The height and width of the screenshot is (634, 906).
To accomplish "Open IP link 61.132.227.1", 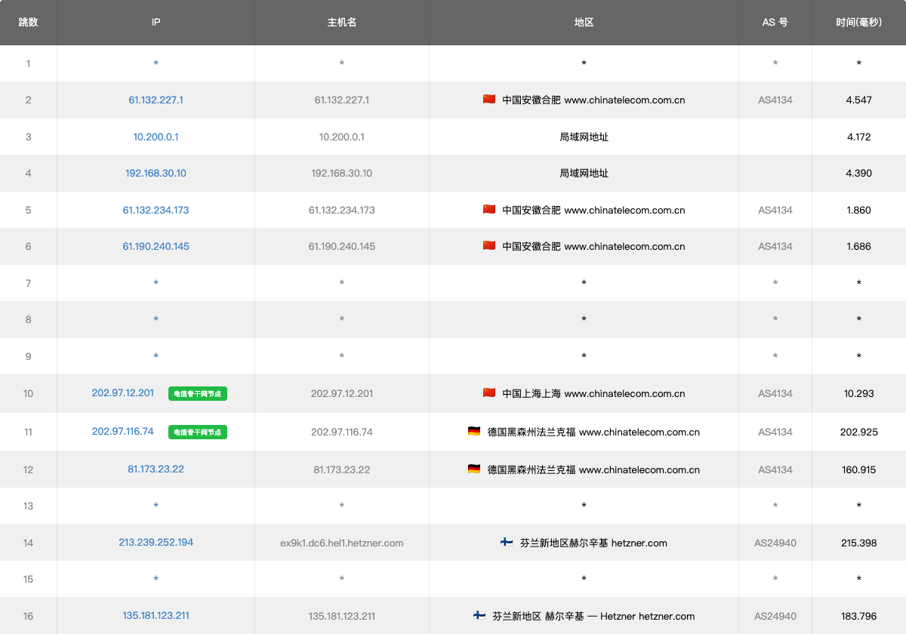I will (156, 100).
